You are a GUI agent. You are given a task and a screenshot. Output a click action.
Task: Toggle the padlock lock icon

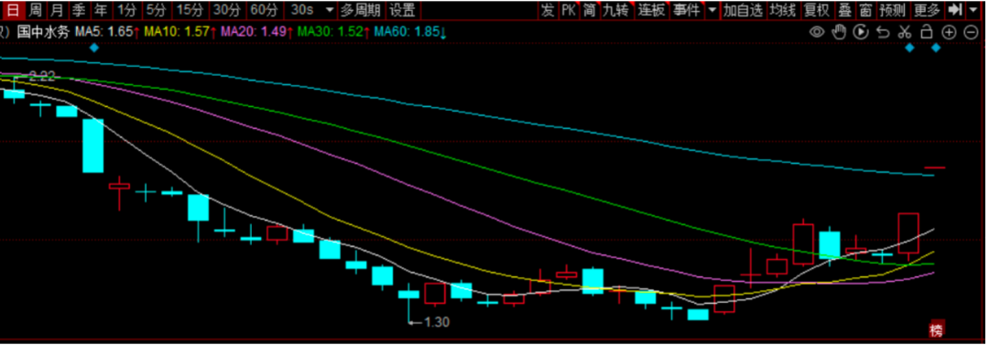[927, 31]
